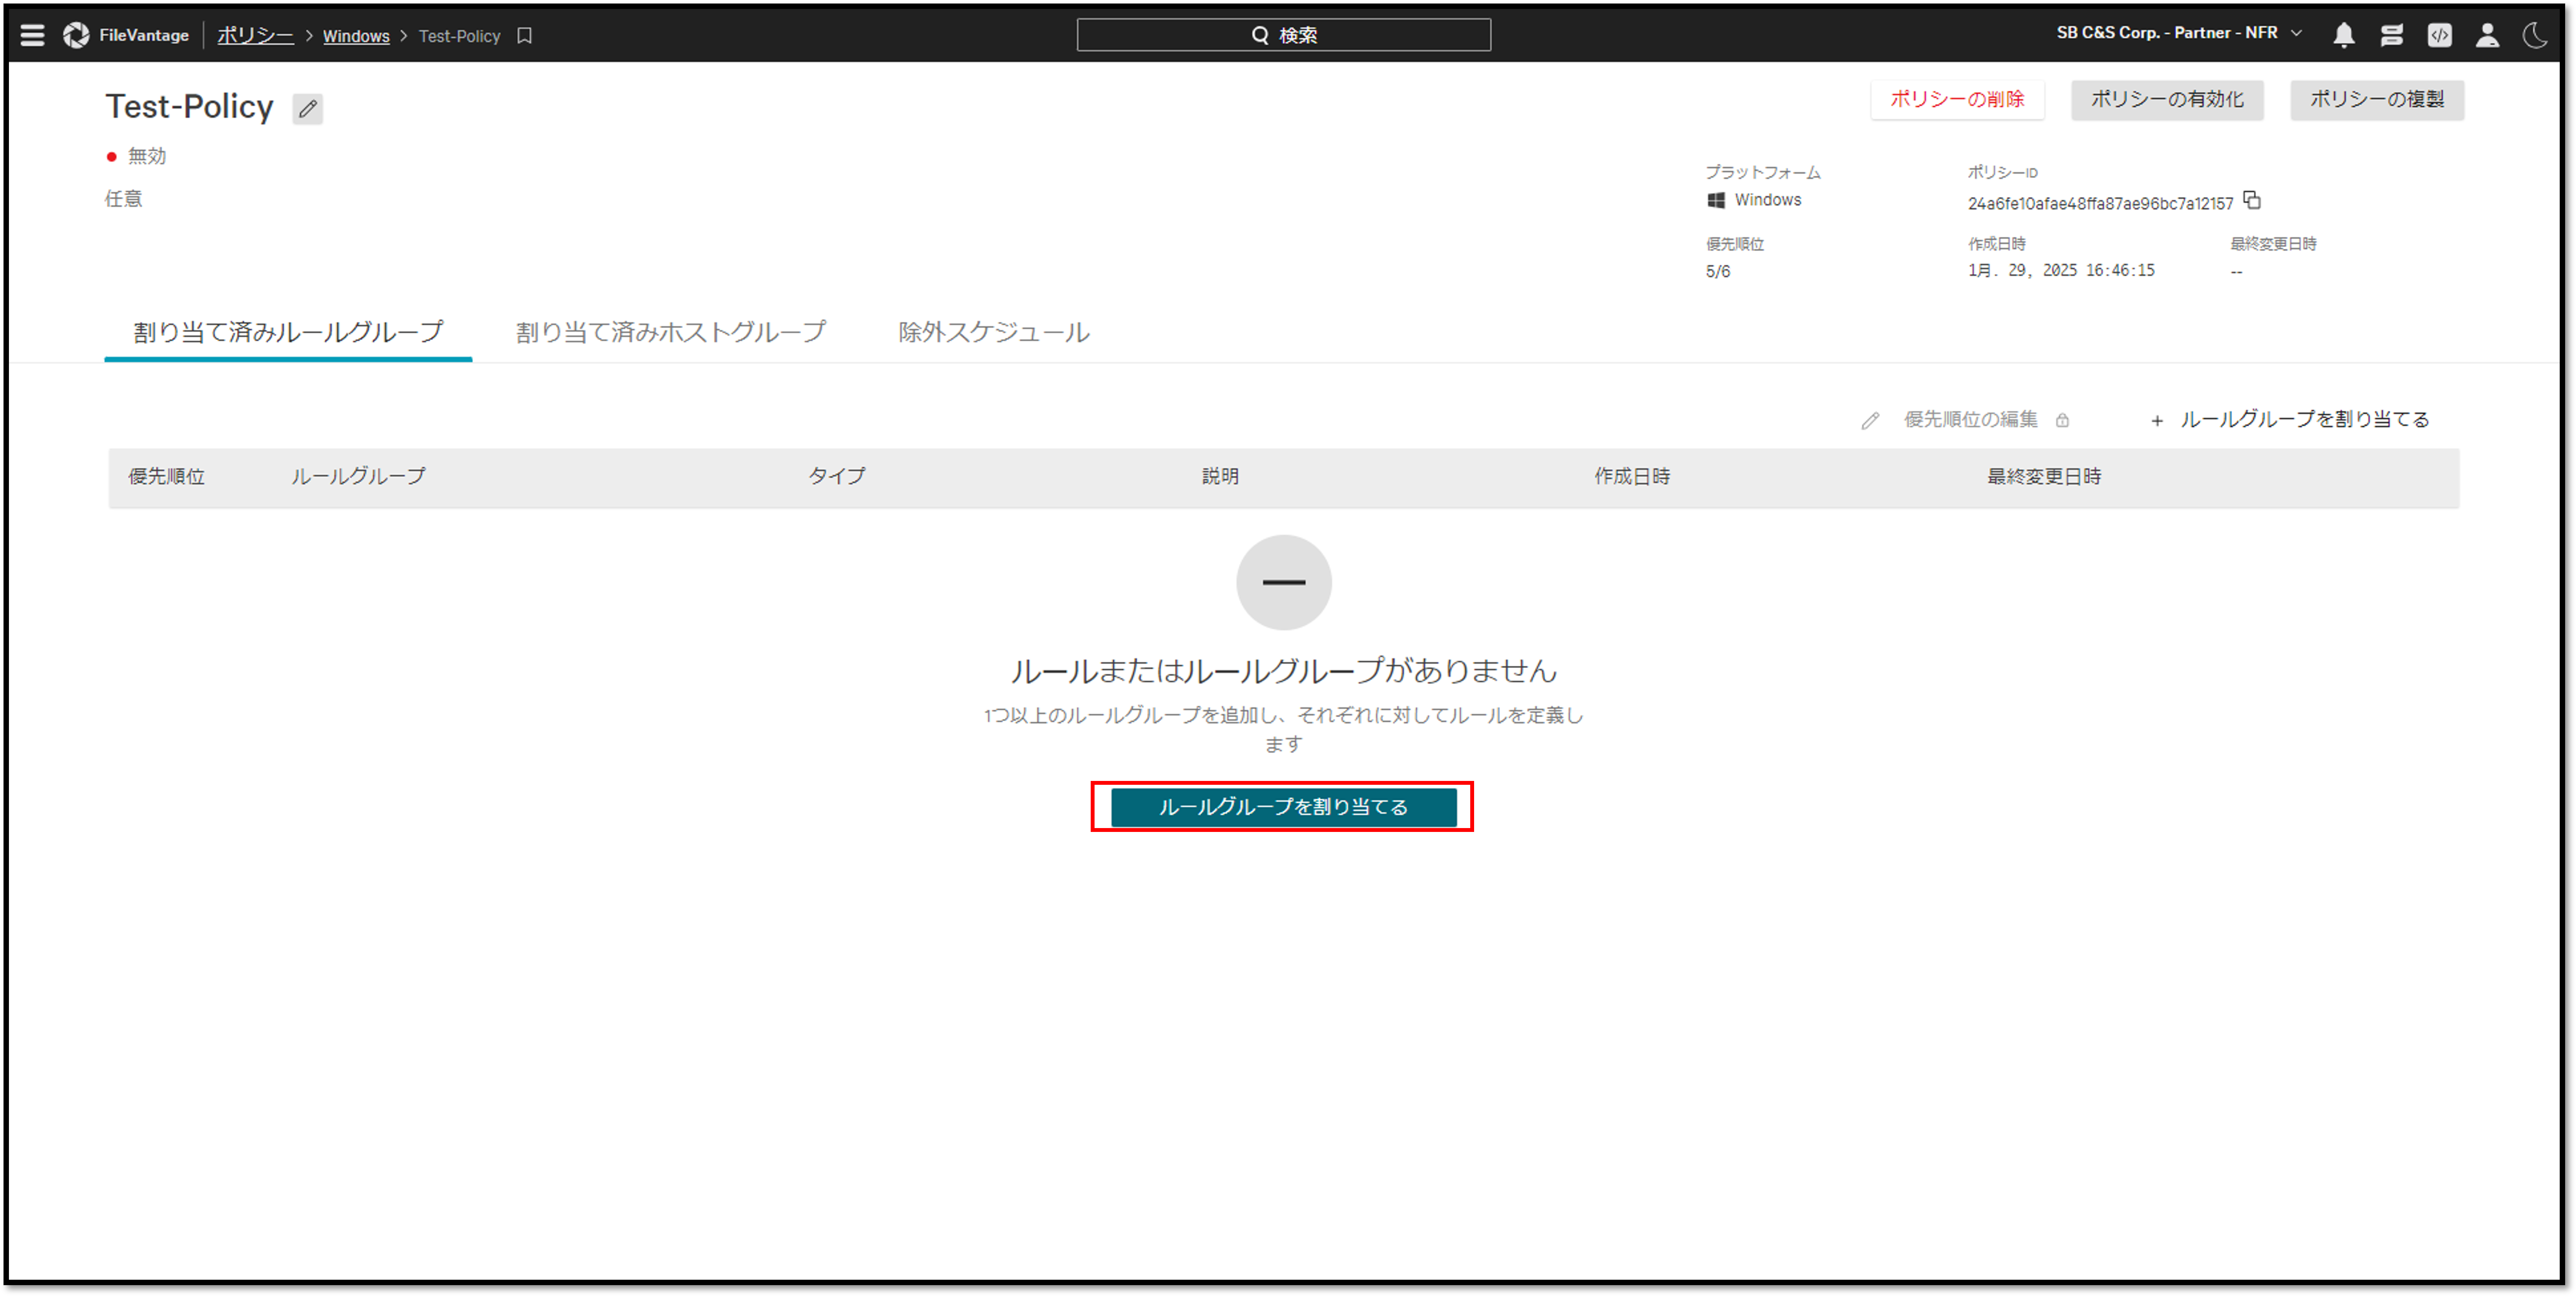
Task: Click the 無効 status label
Action: pyautogui.click(x=147, y=156)
